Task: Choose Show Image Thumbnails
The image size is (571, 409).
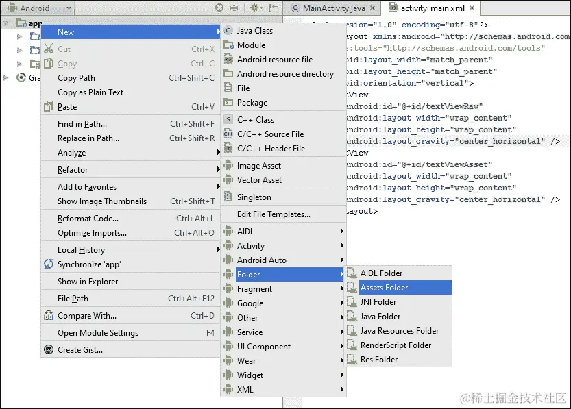Action: click(x=131, y=201)
